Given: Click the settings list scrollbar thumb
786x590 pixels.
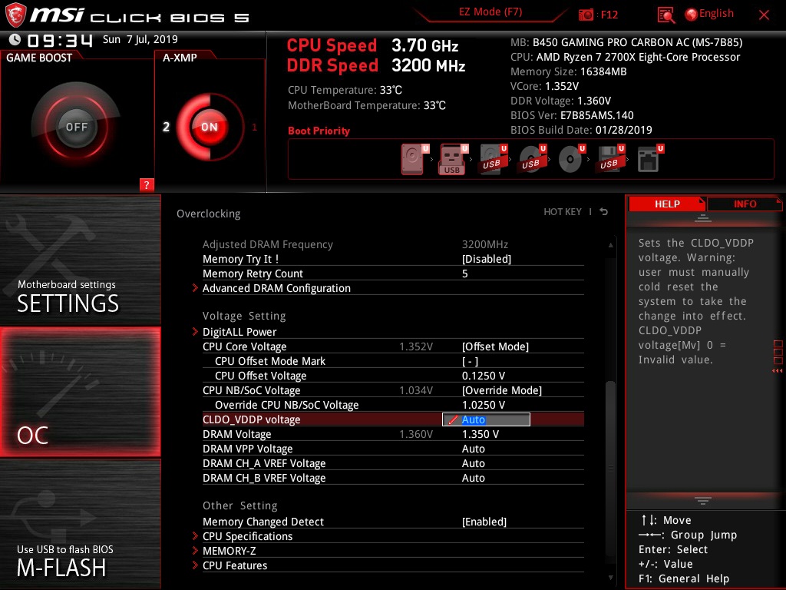Looking at the screenshot, I should click(x=610, y=469).
